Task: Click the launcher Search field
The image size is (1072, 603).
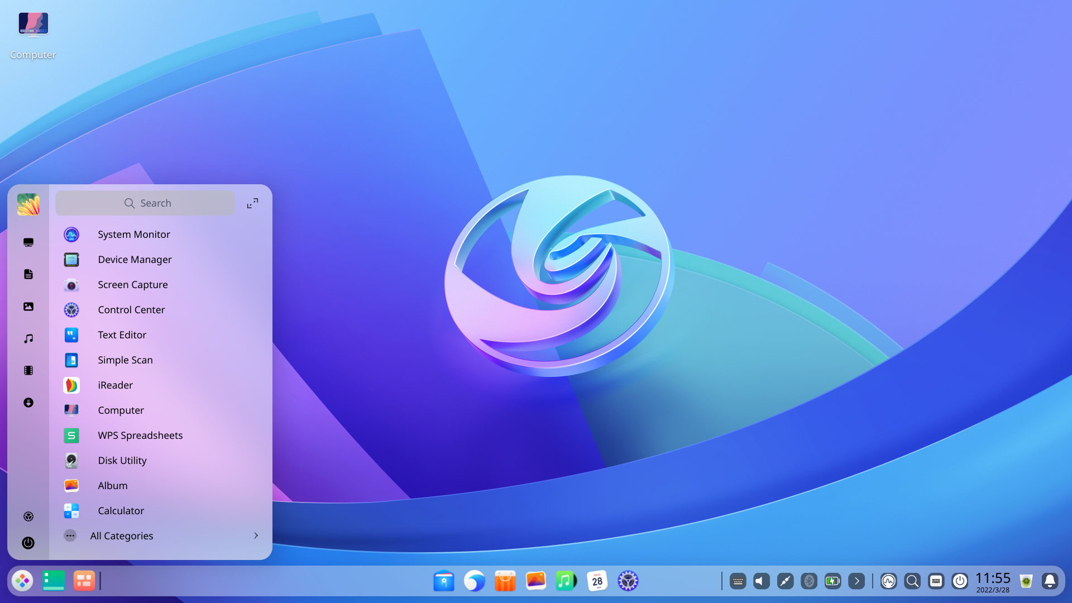Action: click(145, 203)
